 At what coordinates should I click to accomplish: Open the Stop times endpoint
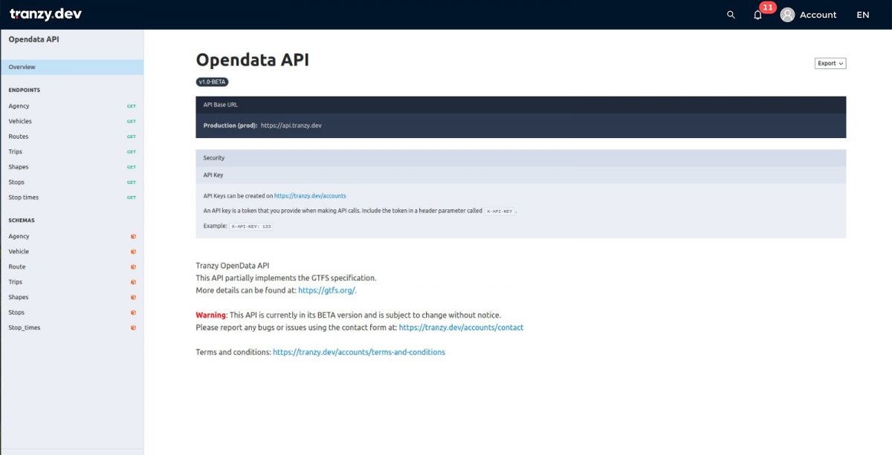coord(24,197)
